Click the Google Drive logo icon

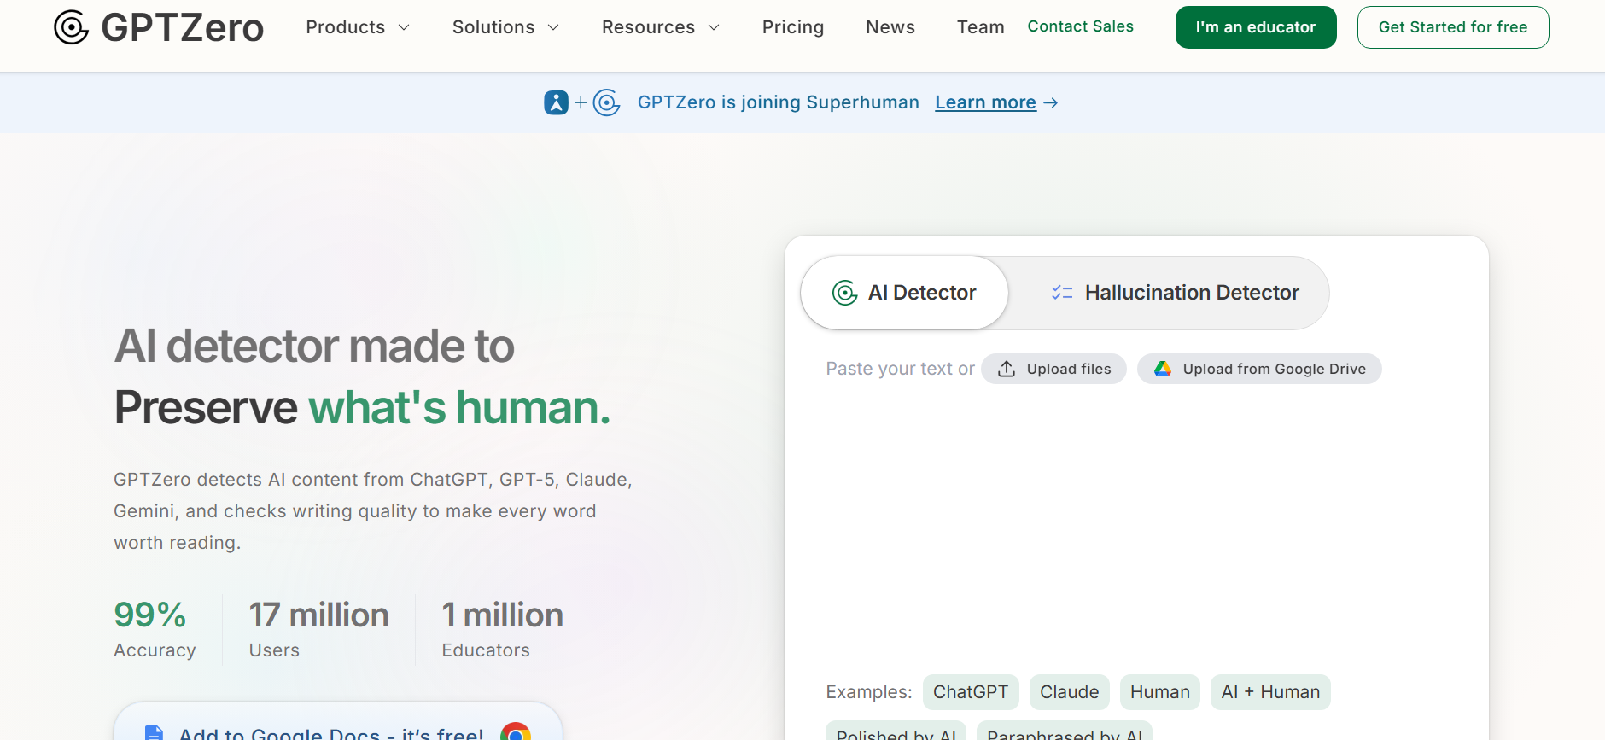pyautogui.click(x=1163, y=369)
